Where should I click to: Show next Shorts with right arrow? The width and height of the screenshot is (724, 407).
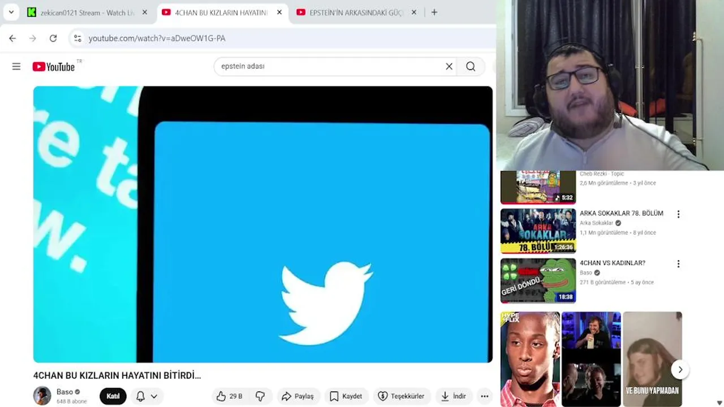(680, 370)
